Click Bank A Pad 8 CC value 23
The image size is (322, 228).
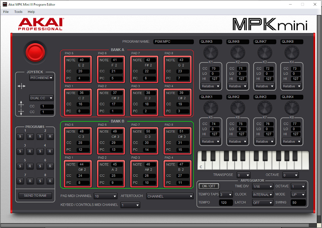click(183, 71)
